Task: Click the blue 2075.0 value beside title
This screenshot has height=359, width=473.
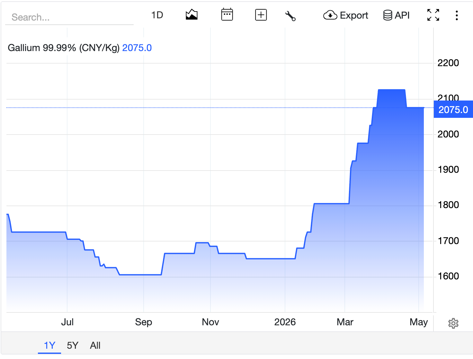Action: click(137, 48)
